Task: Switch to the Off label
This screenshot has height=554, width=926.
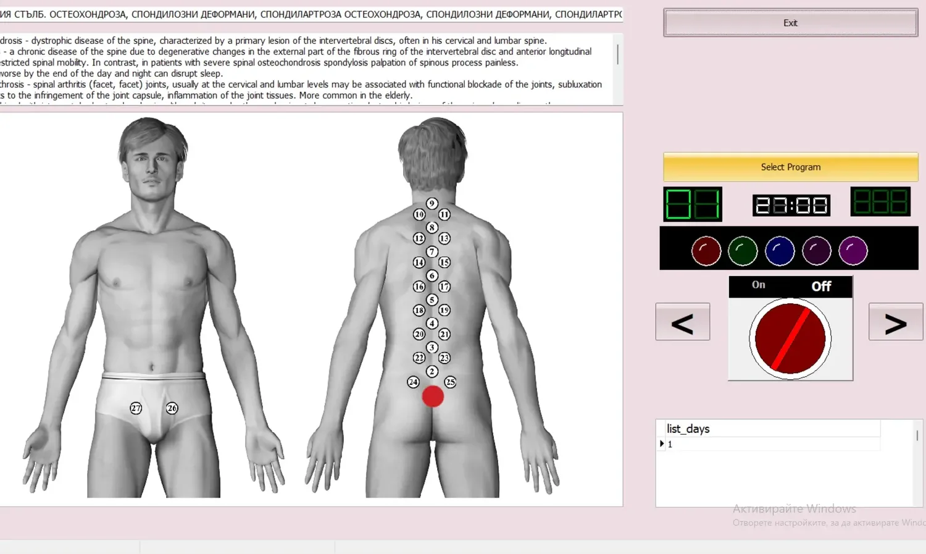Action: (x=821, y=286)
